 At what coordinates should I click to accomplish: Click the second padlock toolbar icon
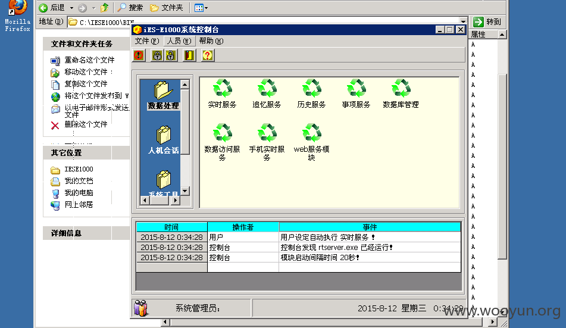(171, 55)
